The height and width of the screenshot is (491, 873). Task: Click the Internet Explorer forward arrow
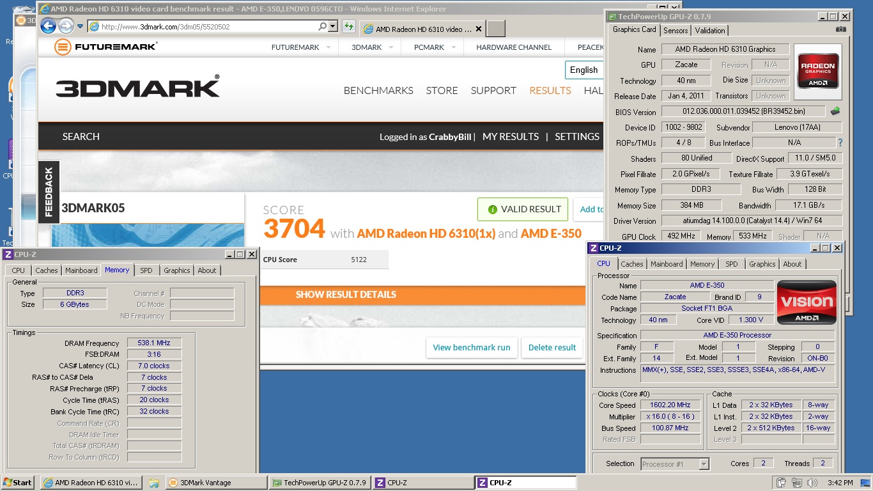tap(66, 26)
